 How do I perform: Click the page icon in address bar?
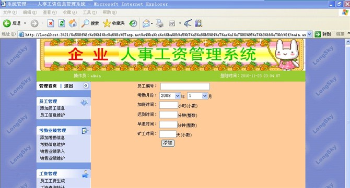pos(21,34)
